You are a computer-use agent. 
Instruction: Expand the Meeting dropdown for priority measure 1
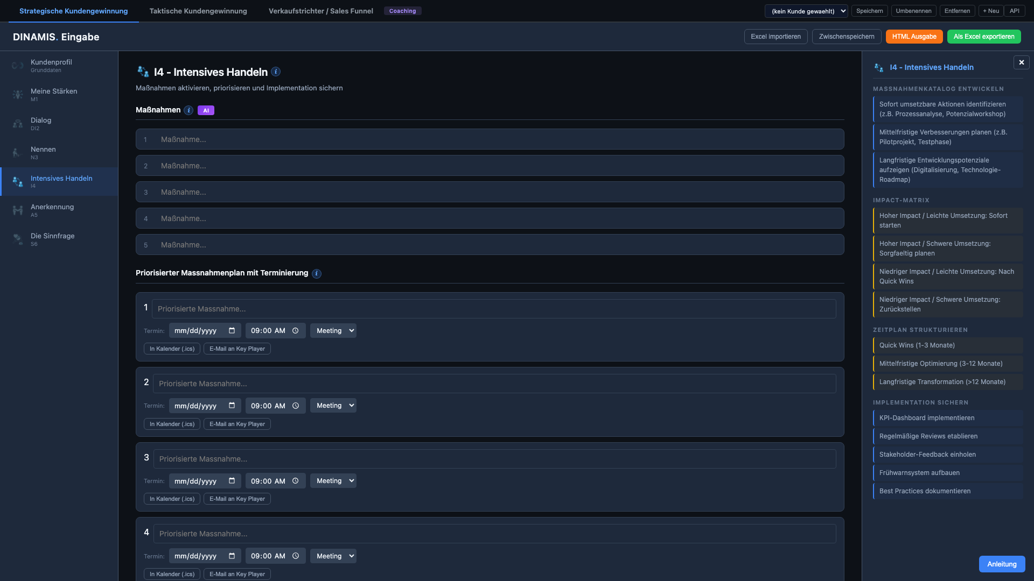333,330
